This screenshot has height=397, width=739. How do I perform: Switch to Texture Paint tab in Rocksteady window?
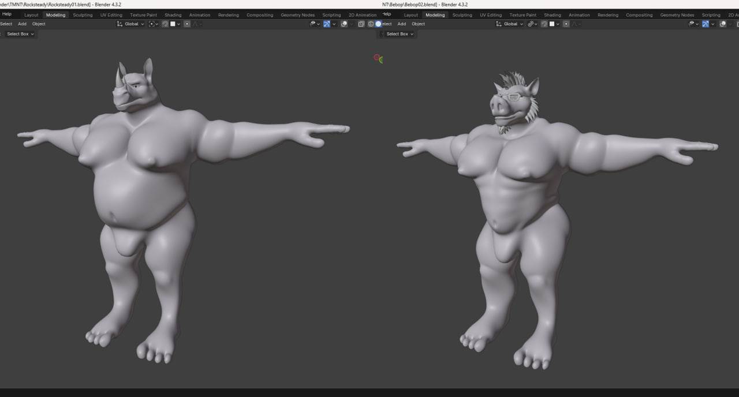pos(143,15)
